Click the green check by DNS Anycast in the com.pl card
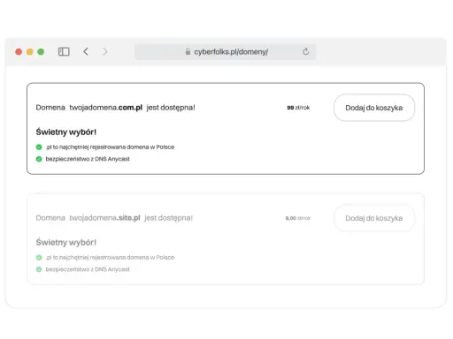Screen dimensions: 453x339 point(39,159)
